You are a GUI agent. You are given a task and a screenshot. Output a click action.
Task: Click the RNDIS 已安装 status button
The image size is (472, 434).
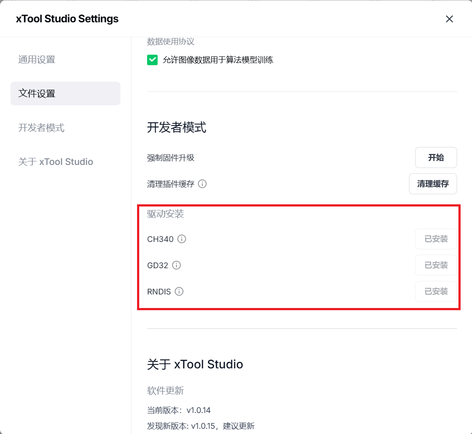click(x=436, y=291)
